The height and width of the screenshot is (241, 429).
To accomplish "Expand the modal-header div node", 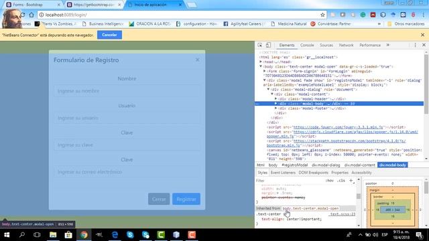I will click(x=275, y=98).
